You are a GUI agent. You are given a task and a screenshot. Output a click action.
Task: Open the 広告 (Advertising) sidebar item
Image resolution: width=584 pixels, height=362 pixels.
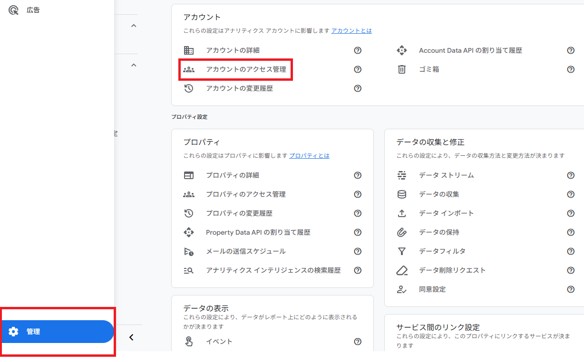pyautogui.click(x=33, y=10)
